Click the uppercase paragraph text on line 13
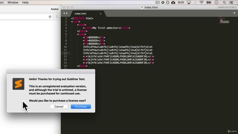This screenshot has width=238, height=134. tap(118, 56)
